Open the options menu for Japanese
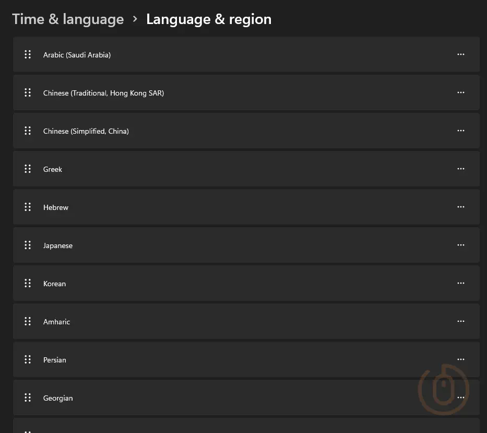Screen dimensions: 487x433 461,245
